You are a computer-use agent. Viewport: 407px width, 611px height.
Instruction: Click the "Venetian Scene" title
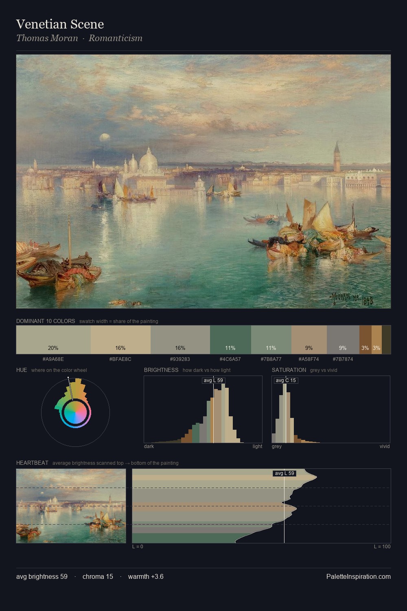click(x=60, y=24)
